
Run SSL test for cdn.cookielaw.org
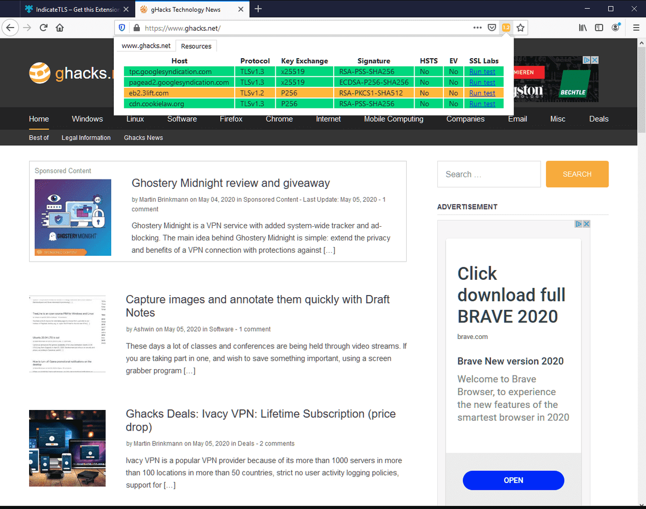(x=482, y=104)
